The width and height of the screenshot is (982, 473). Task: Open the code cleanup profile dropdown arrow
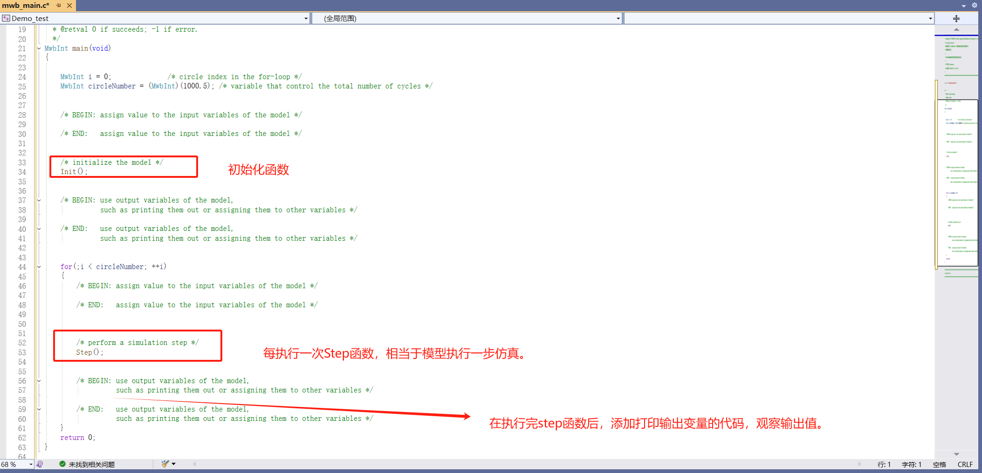pos(174,464)
